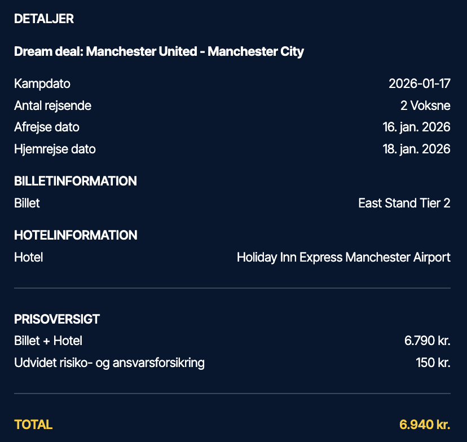467x442 pixels.
Task: Select the Holiday Inn Express Manchester Airport text
Action: [343, 258]
